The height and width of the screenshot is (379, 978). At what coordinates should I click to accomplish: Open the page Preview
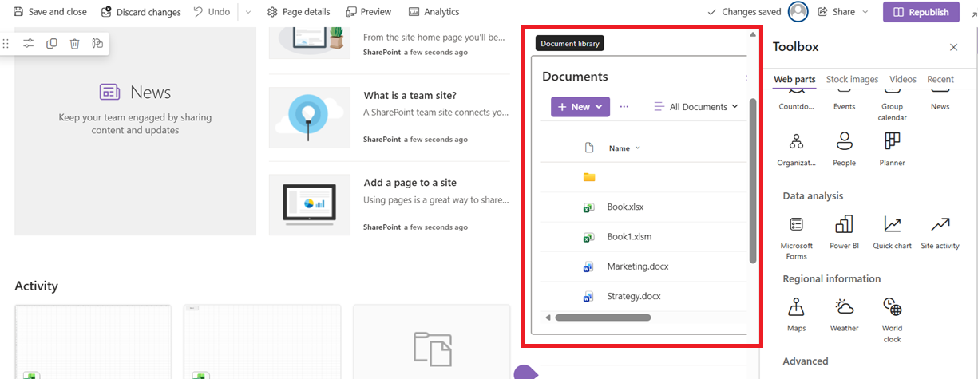tap(369, 12)
